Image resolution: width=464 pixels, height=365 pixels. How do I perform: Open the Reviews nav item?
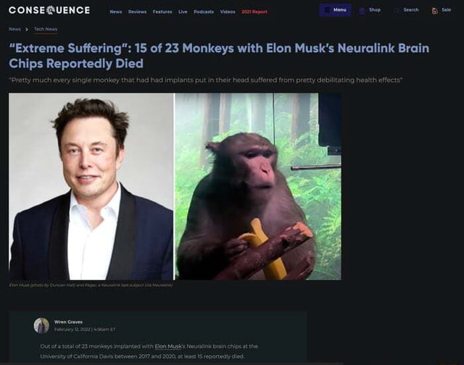137,12
